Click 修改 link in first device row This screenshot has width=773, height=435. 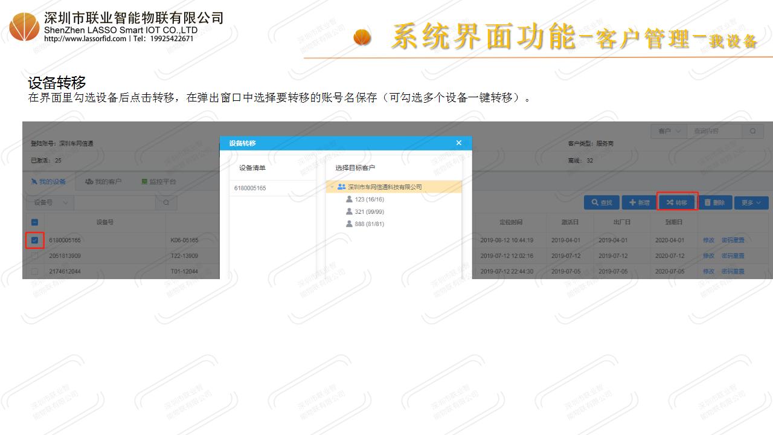point(708,240)
